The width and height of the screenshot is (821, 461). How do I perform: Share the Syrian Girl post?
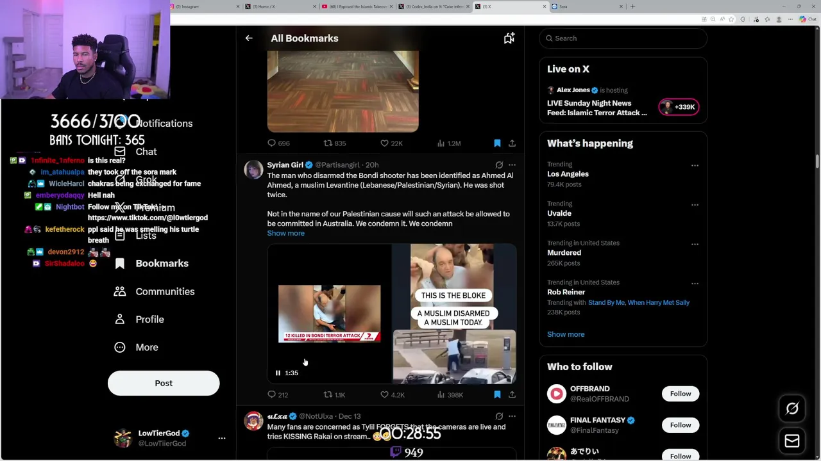coord(512,394)
